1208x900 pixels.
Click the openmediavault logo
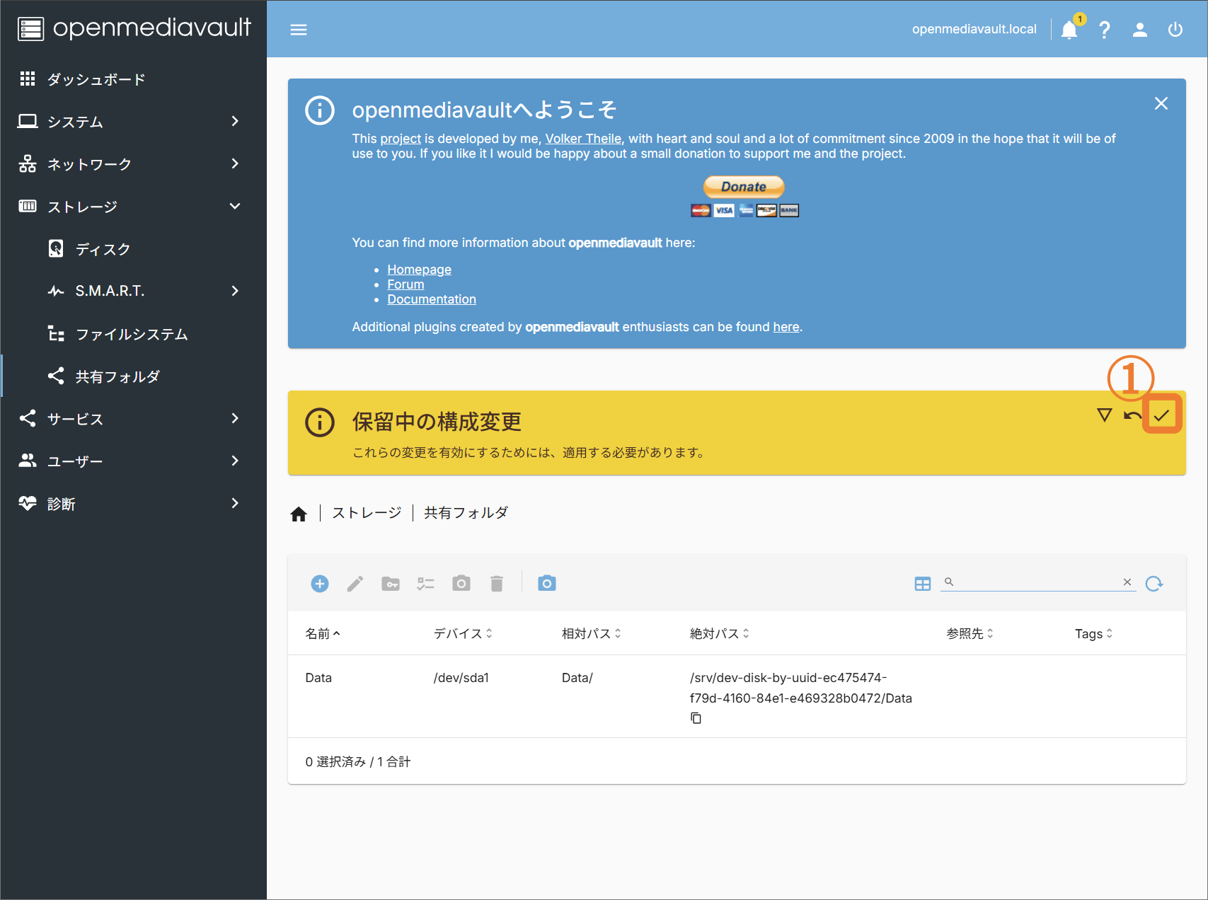pyautogui.click(x=134, y=28)
